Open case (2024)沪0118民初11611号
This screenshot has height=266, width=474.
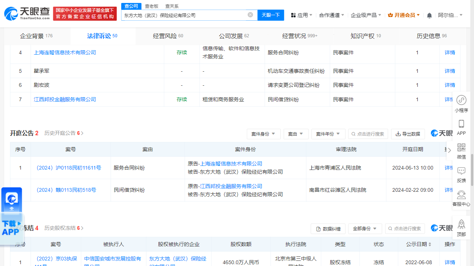click(x=69, y=168)
